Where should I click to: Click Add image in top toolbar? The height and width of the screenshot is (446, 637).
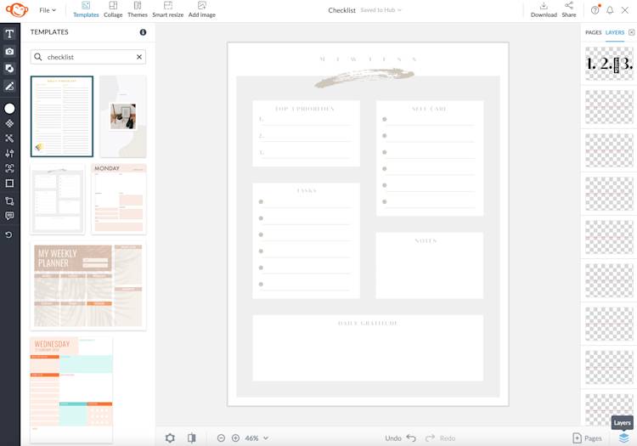202,9
